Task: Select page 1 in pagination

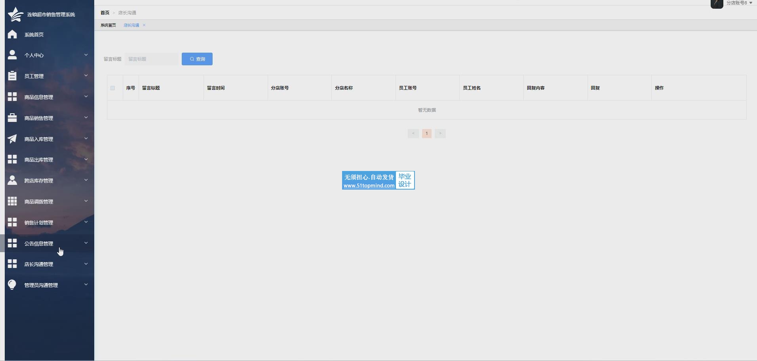Action: click(427, 133)
